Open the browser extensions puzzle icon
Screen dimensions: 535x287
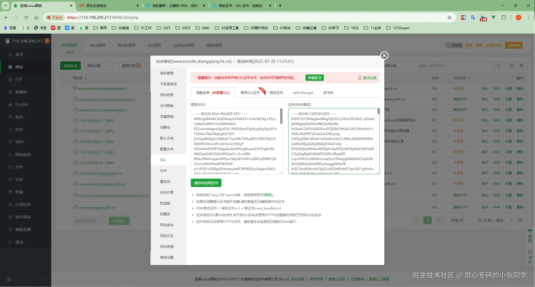504,18
